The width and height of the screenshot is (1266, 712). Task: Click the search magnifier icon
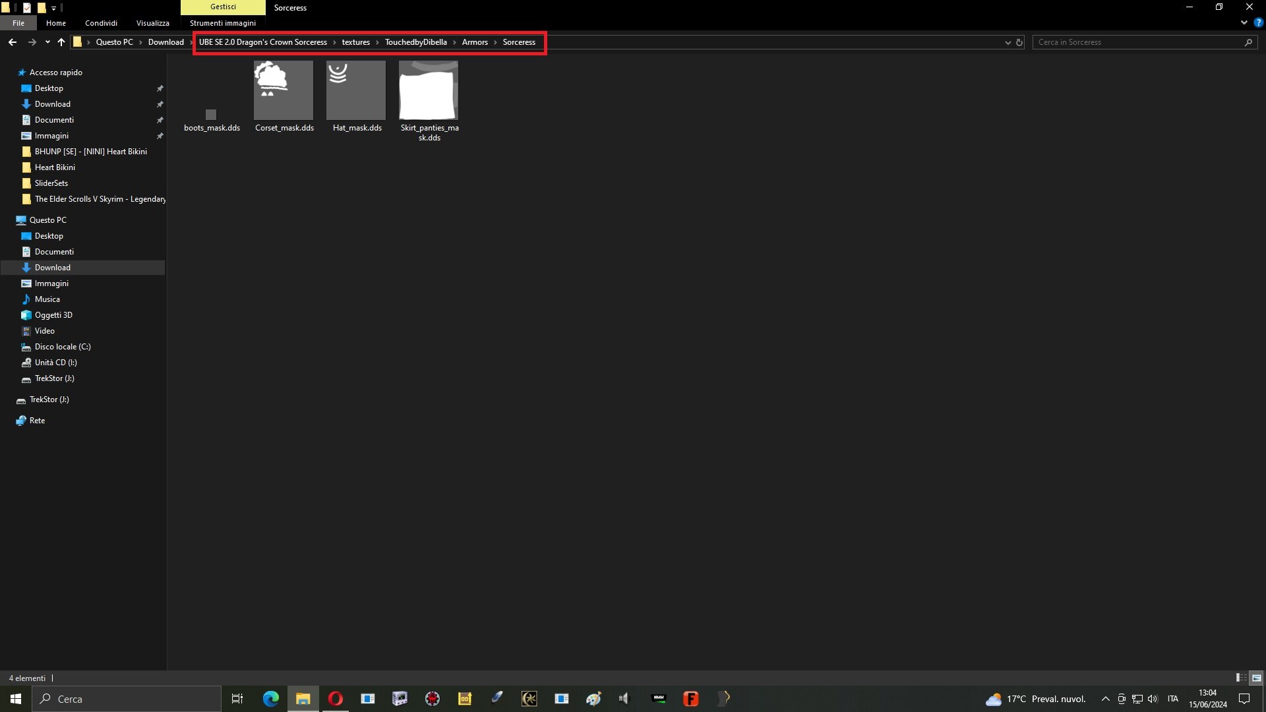pyautogui.click(x=1248, y=42)
